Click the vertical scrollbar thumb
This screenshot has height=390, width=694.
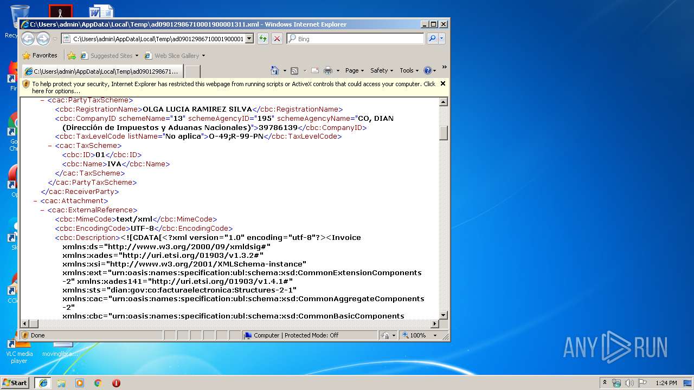[444, 133]
